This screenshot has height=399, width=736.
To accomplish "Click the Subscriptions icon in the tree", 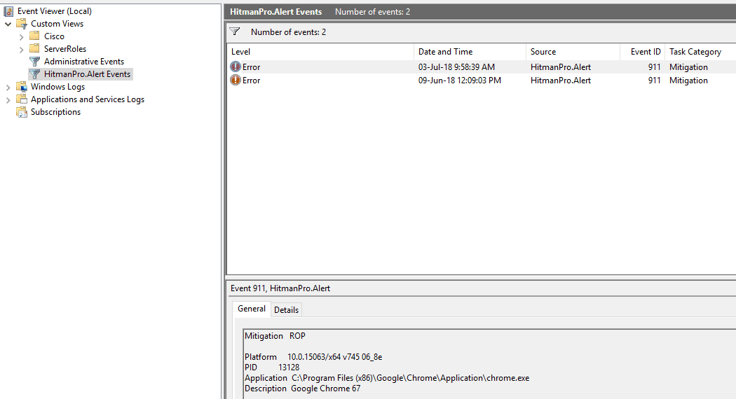I will pyautogui.click(x=22, y=112).
